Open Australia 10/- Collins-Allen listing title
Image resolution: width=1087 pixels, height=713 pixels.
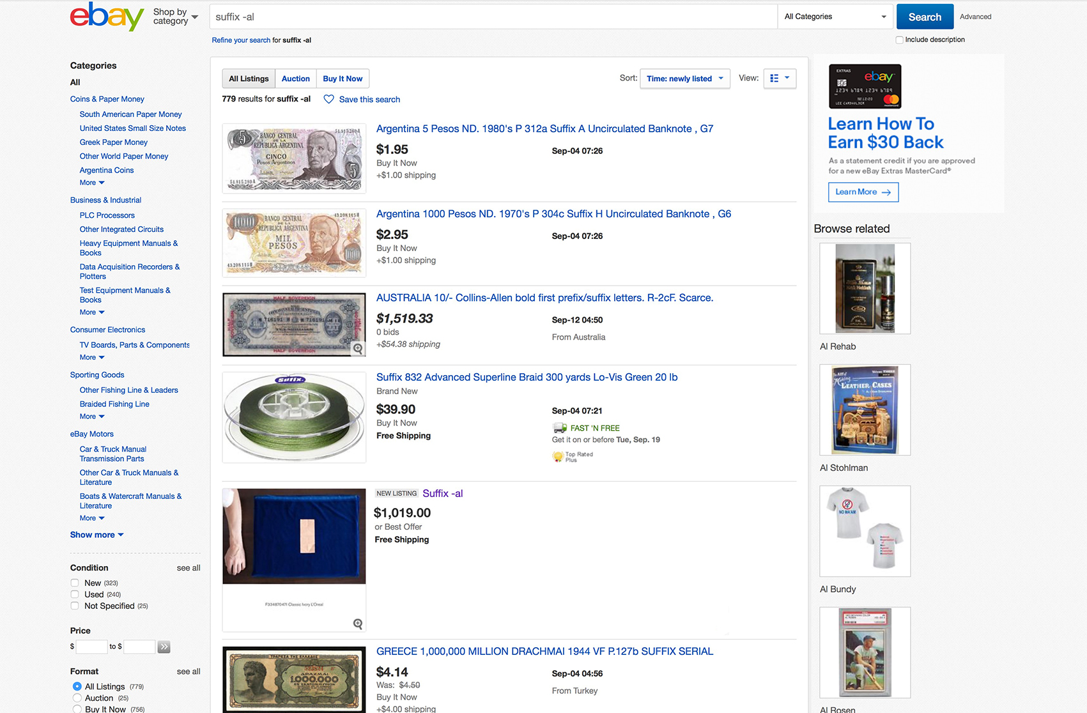[544, 298]
